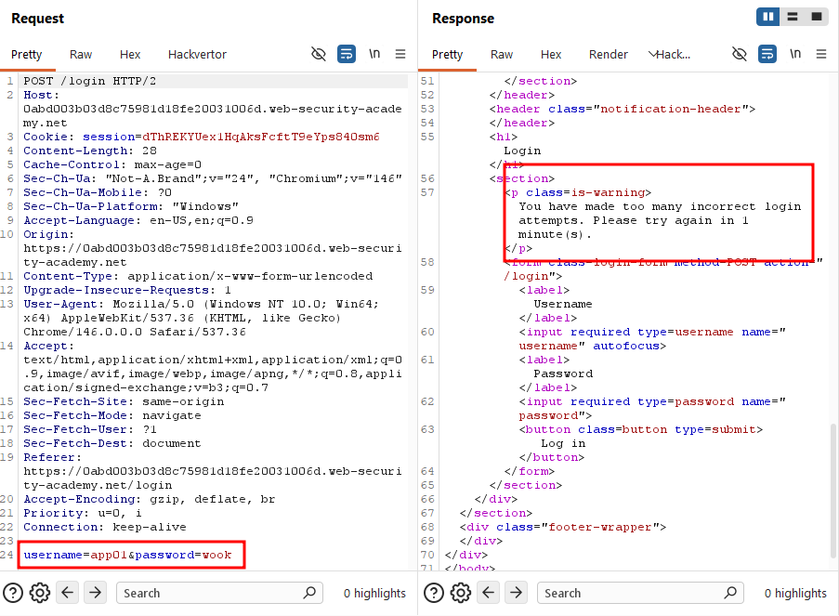
Task: Select side-by-side split layout icon
Action: click(x=767, y=17)
